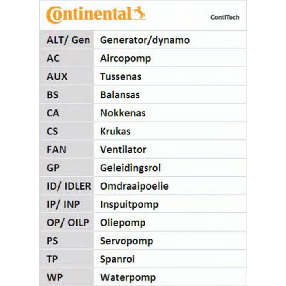Click the Generator/dynamo text

[x=145, y=40]
